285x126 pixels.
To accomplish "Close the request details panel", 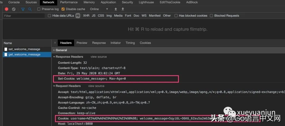I will pos(55,43).
